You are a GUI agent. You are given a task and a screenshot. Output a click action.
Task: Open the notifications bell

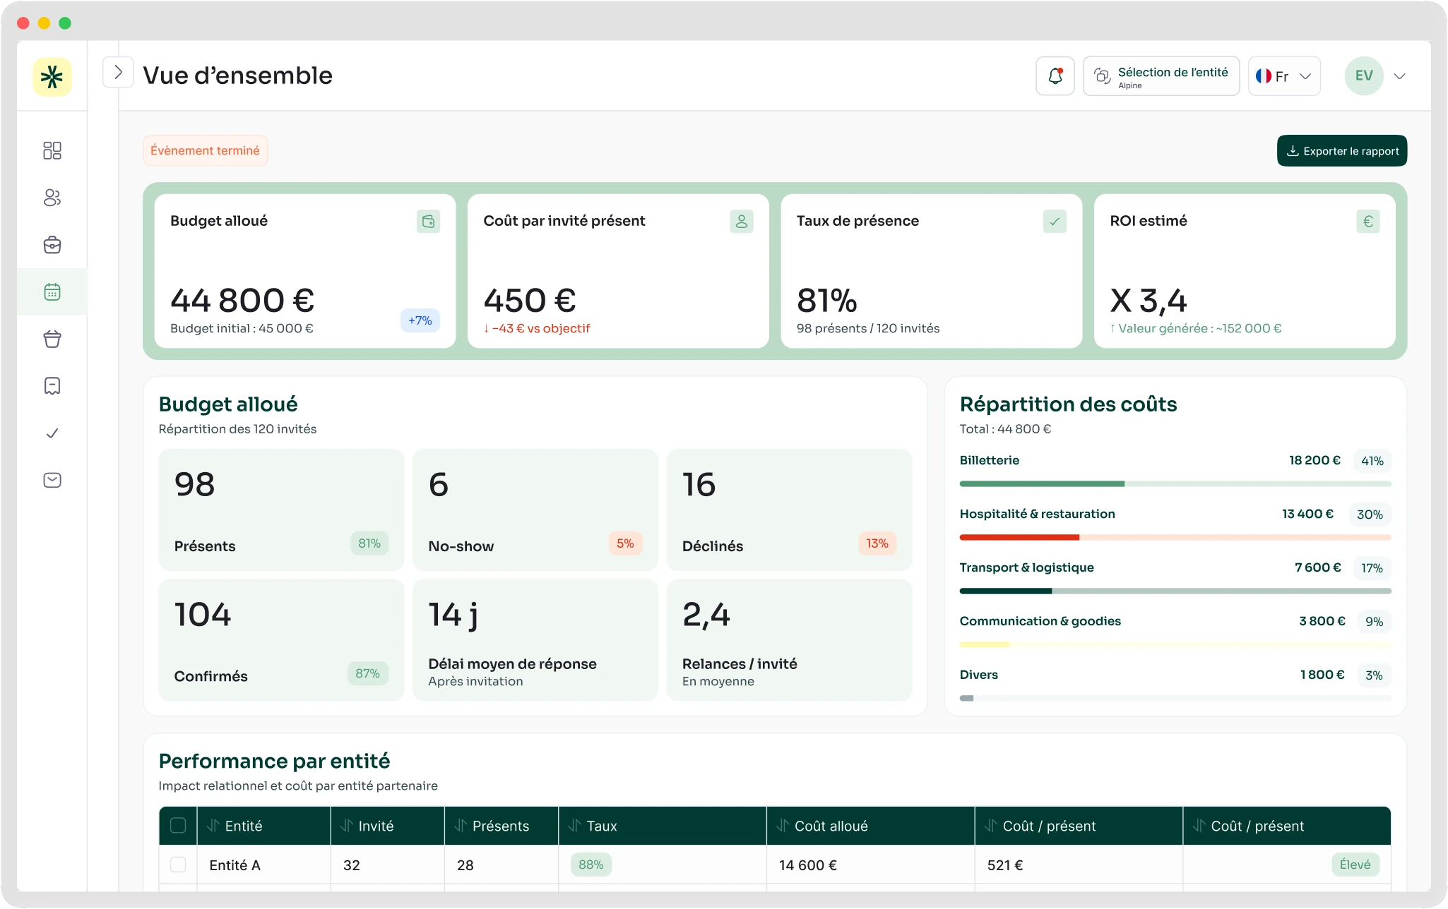pyautogui.click(x=1055, y=76)
